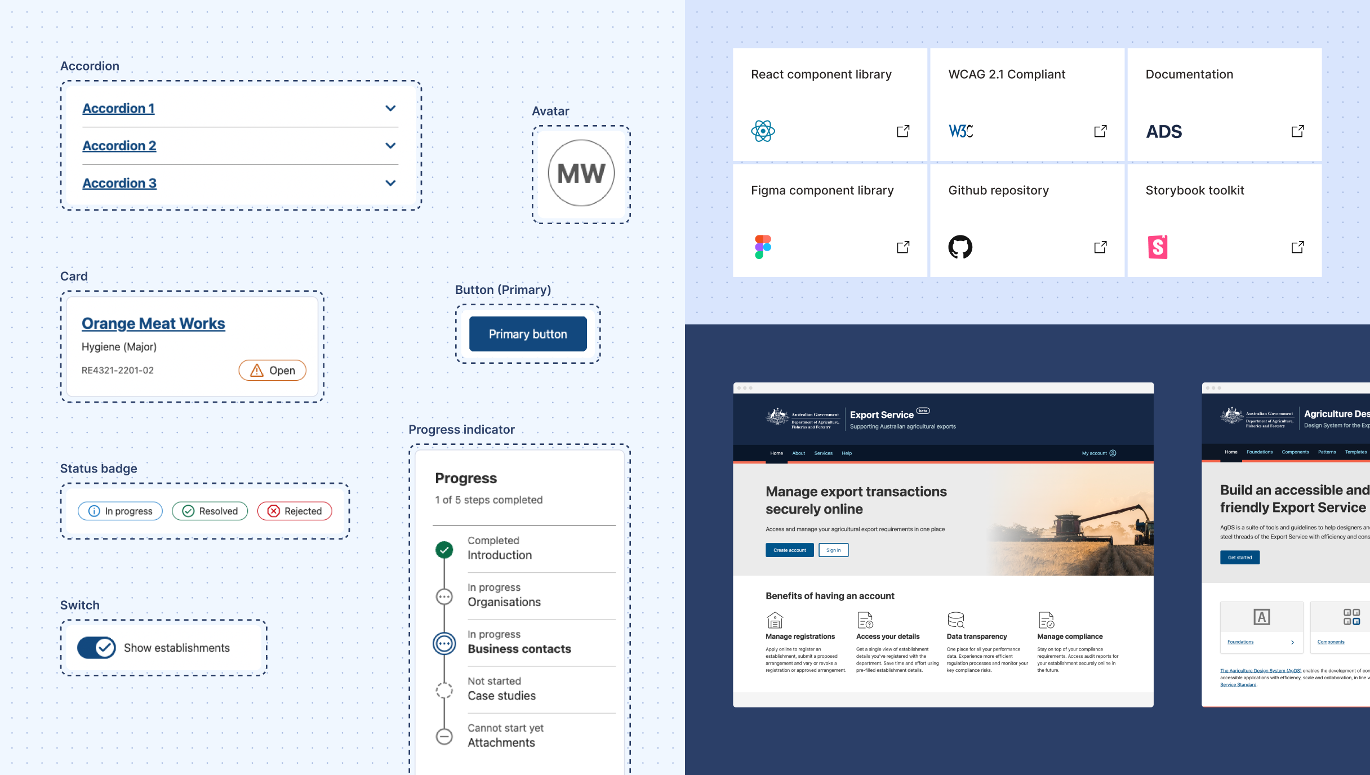Click the Rejected status badge
The image size is (1370, 775).
[x=295, y=511]
